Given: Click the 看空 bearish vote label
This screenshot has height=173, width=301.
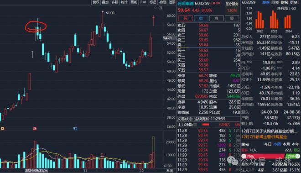Looking at the screenshot, I should (x=296, y=150).
